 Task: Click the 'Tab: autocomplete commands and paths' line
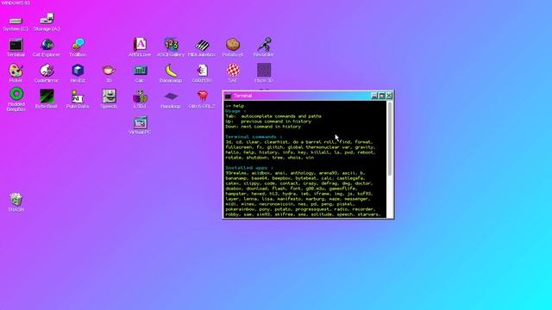pyautogui.click(x=273, y=116)
